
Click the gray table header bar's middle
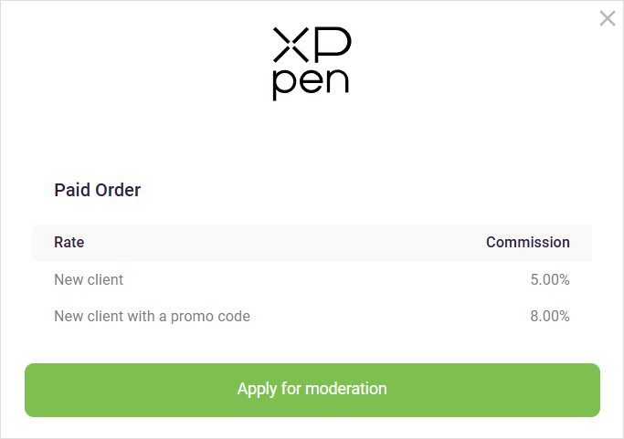312,243
